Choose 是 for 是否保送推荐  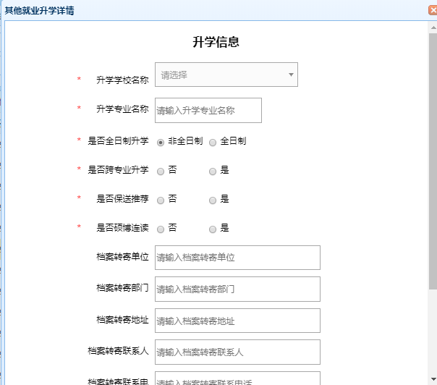click(213, 200)
